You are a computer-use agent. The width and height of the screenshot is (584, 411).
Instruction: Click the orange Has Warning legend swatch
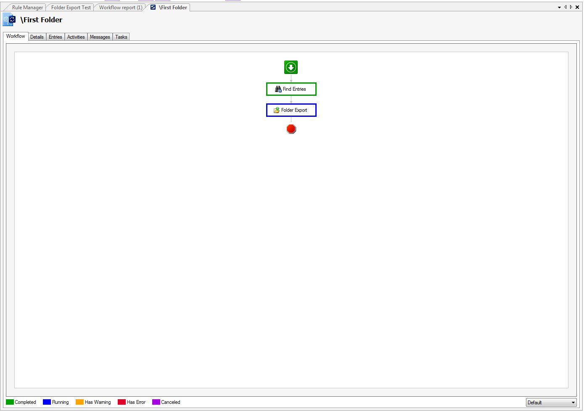point(79,402)
